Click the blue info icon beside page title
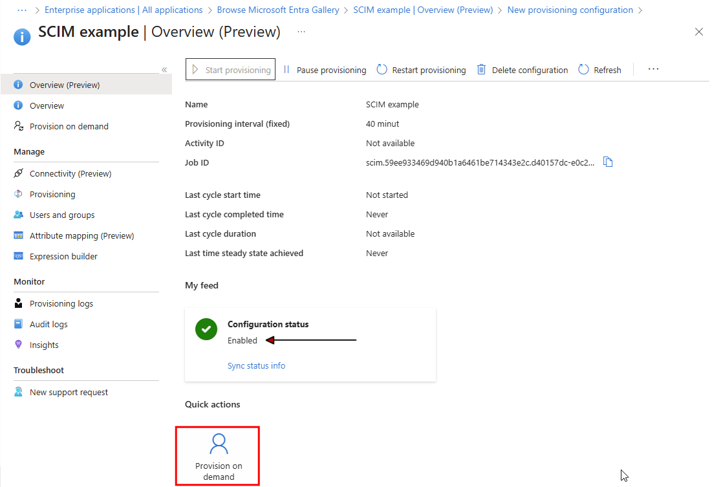Screen dimensions: 712x487 tap(22, 37)
